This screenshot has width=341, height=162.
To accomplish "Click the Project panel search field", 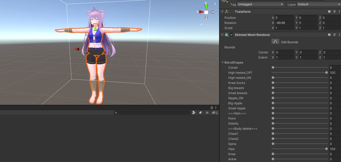I will coord(152,113).
